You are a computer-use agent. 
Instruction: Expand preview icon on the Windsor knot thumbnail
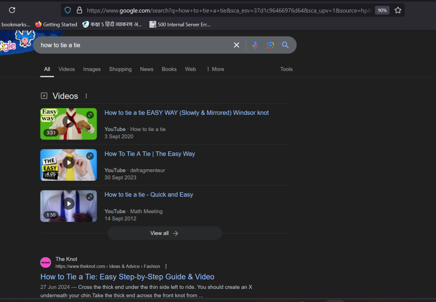90,115
